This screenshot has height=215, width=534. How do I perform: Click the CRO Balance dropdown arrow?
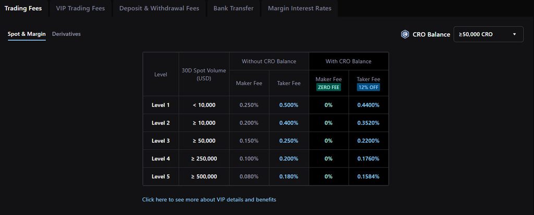pos(514,34)
